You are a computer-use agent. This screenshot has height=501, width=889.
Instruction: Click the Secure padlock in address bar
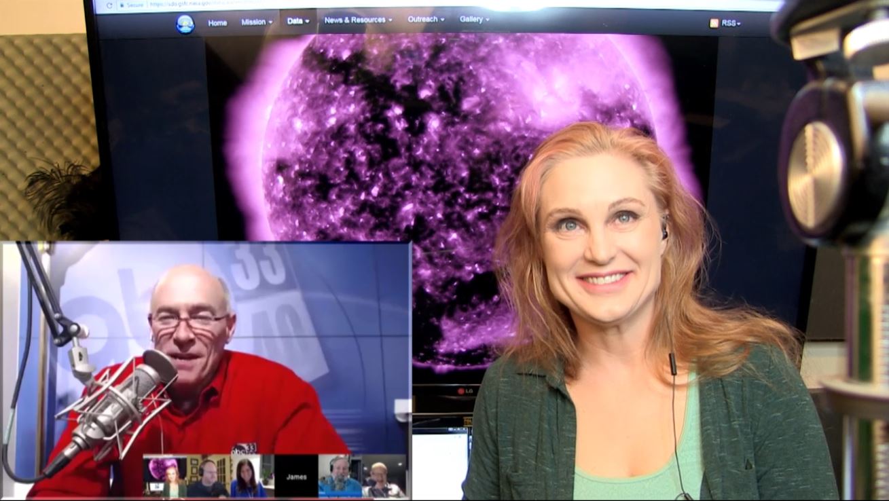pos(122,5)
